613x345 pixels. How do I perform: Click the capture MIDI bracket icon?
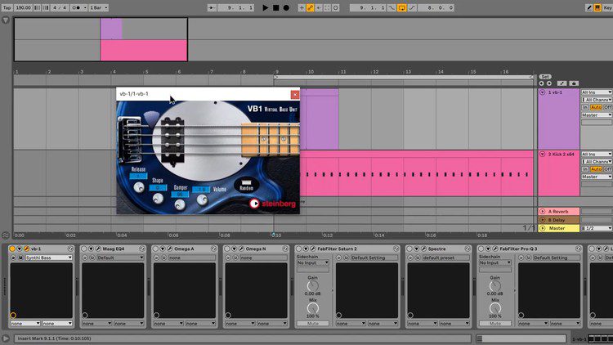(x=327, y=7)
